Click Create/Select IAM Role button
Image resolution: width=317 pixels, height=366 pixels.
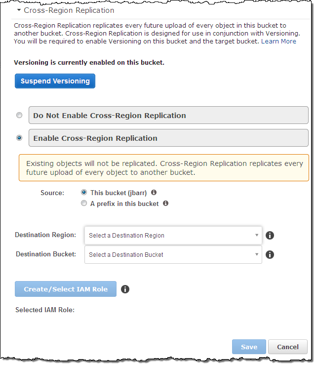click(66, 289)
